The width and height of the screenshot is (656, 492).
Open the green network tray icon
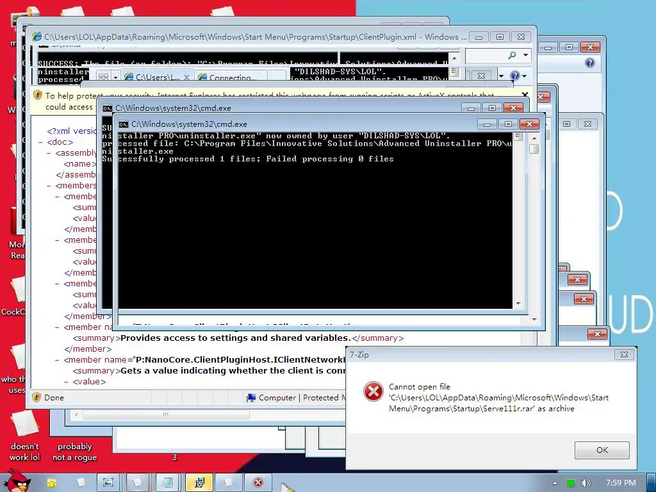coord(571,483)
